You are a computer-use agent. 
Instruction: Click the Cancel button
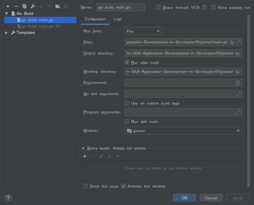pyautogui.click(x=211, y=198)
